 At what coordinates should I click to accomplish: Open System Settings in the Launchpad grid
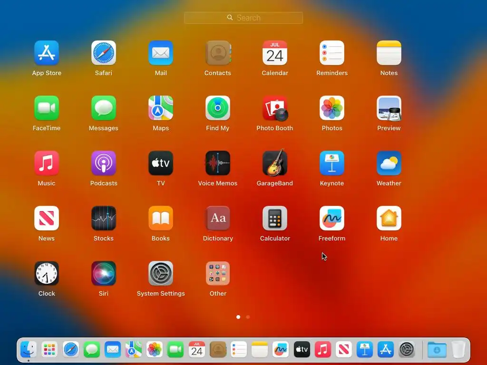161,273
